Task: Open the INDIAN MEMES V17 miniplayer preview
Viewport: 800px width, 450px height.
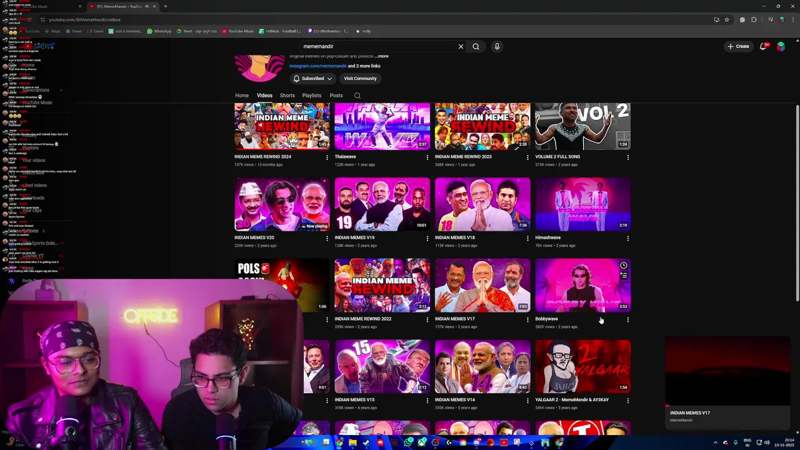Action: (728, 371)
